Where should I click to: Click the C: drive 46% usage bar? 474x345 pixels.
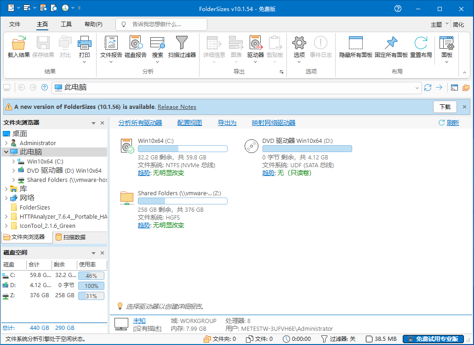click(91, 276)
